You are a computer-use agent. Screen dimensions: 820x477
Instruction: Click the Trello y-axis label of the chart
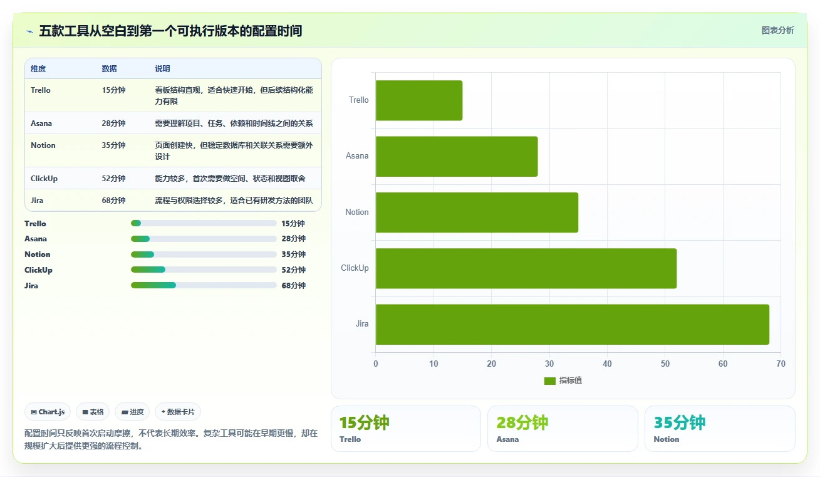pyautogui.click(x=359, y=100)
